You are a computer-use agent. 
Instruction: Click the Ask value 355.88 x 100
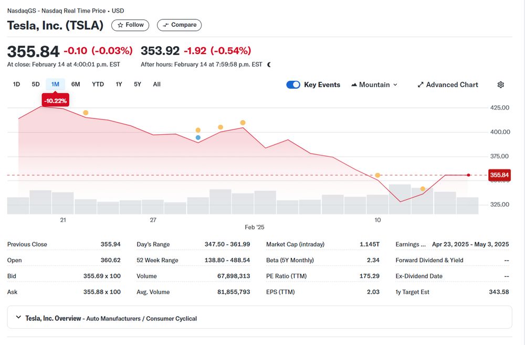(x=102, y=292)
